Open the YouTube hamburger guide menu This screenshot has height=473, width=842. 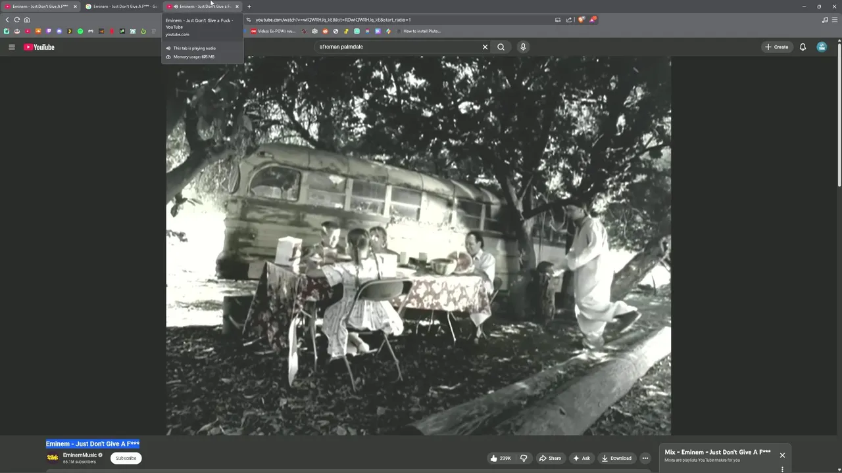point(11,47)
